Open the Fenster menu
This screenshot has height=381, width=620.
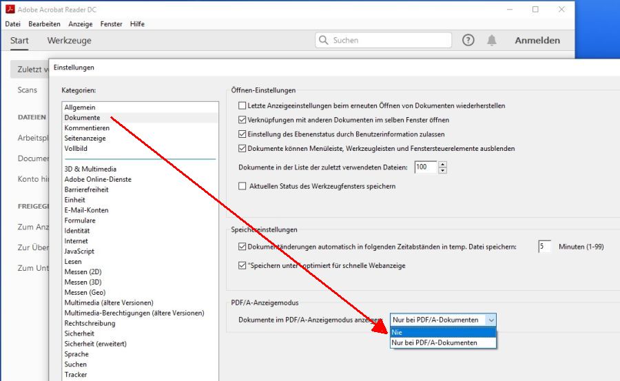(x=111, y=23)
